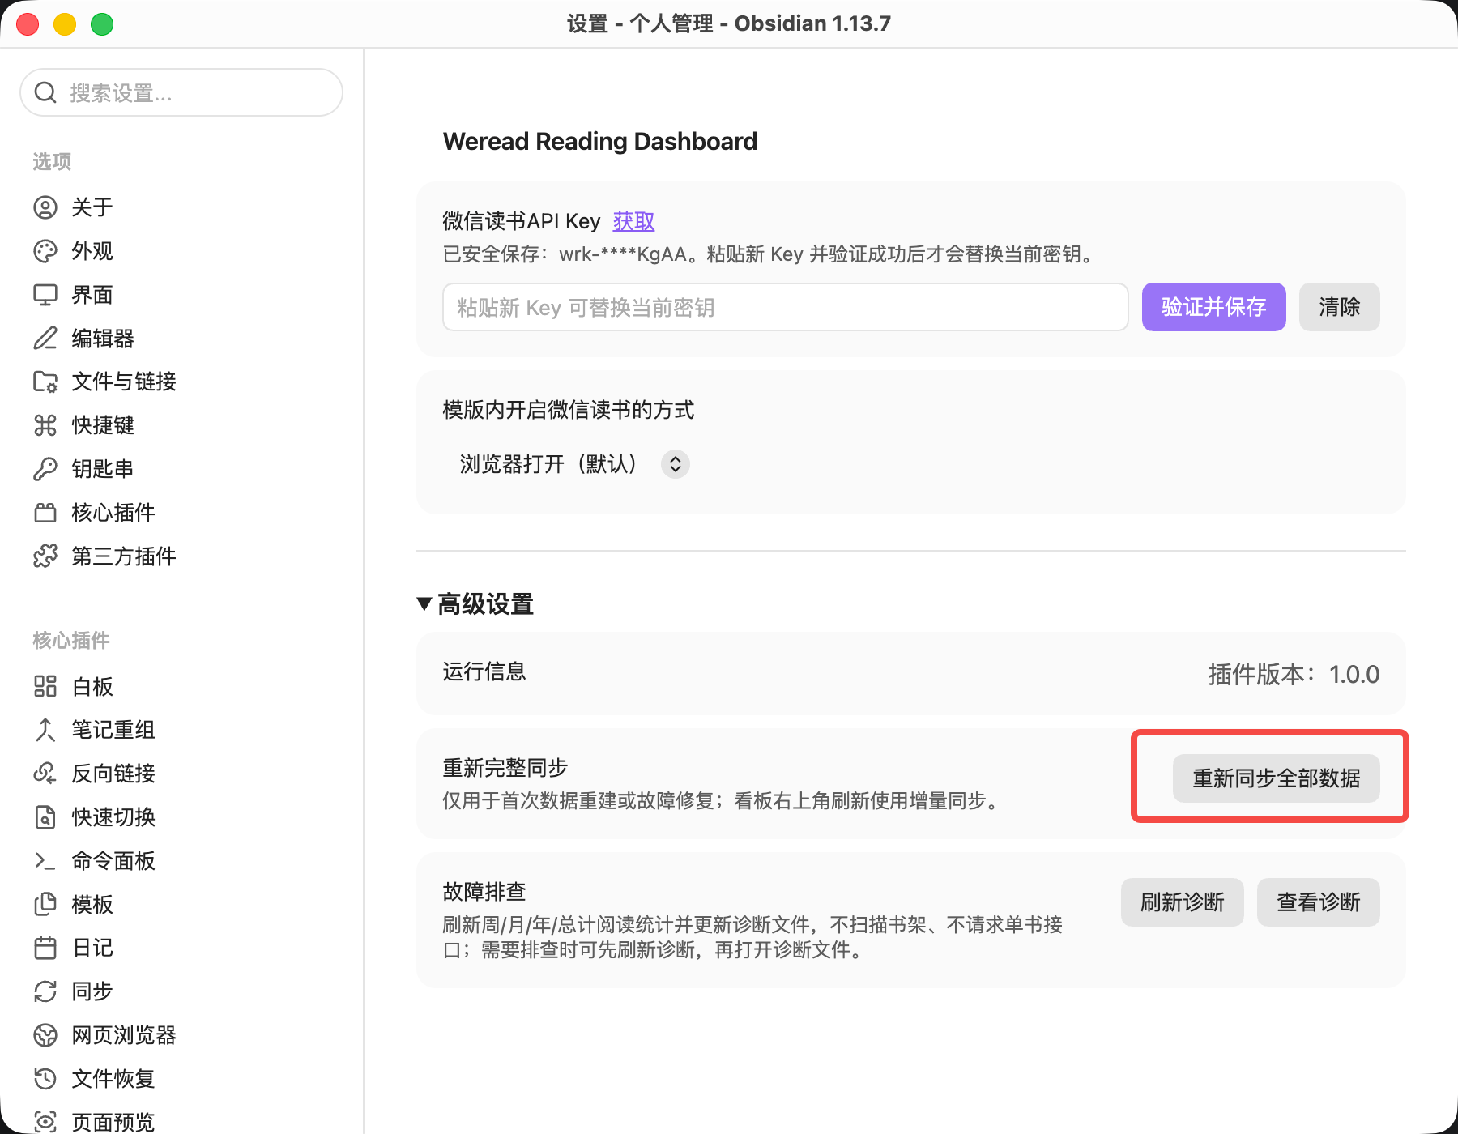Image resolution: width=1458 pixels, height=1134 pixels.
Task: Click the 同步 refresh icon
Action: pyautogui.click(x=45, y=991)
